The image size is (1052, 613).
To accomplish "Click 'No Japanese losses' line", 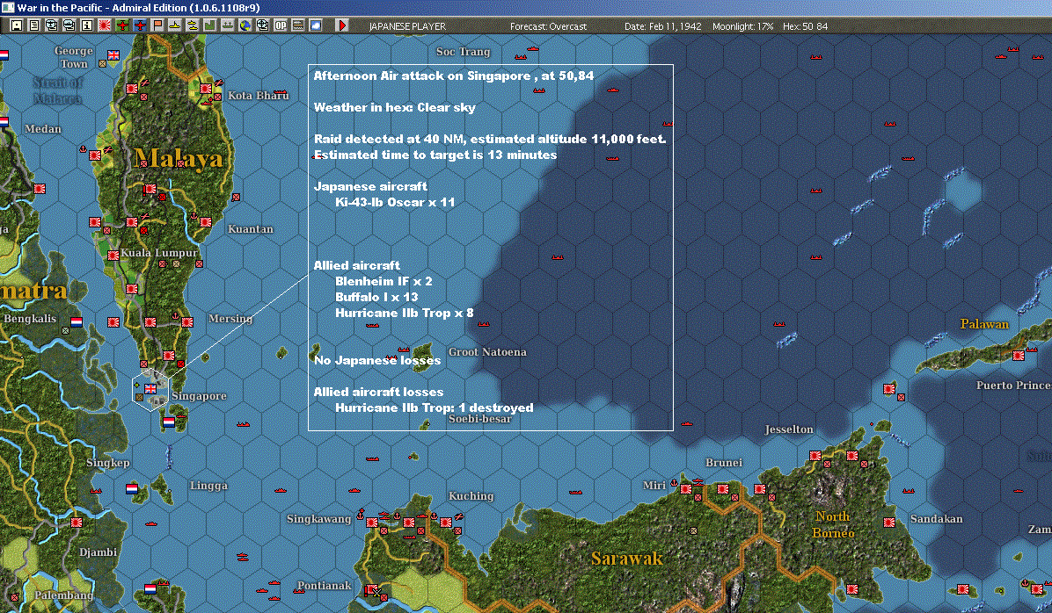I will [x=377, y=360].
